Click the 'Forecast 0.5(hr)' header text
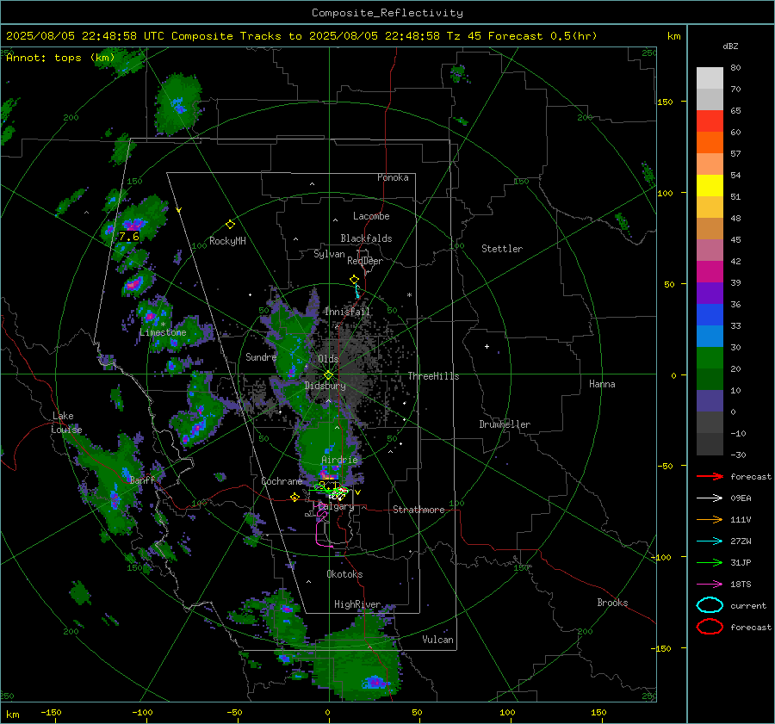The image size is (775, 724). coord(542,36)
